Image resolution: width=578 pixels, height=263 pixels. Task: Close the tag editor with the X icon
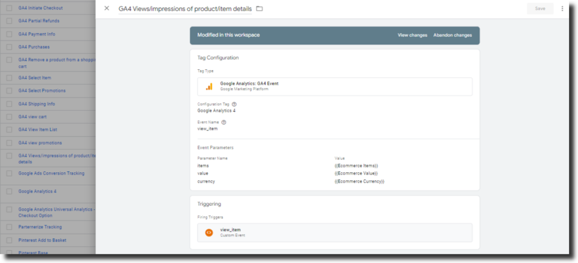(x=107, y=8)
